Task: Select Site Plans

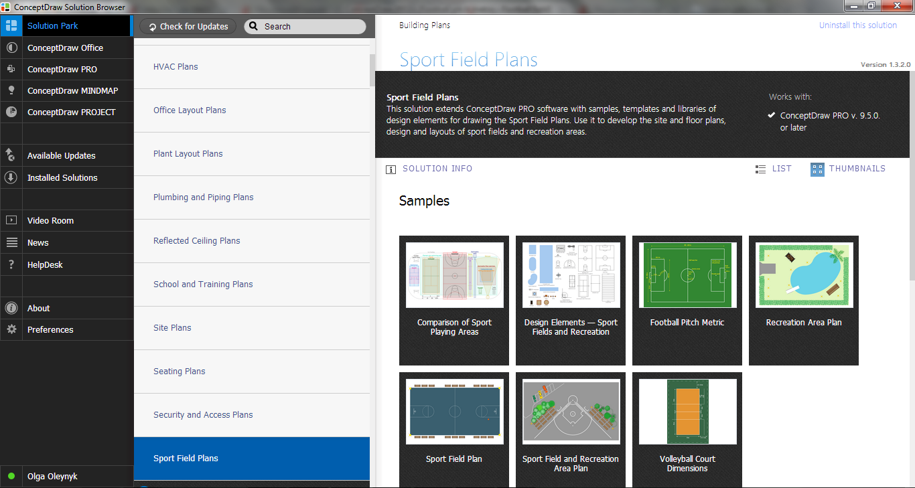Action: pyautogui.click(x=252, y=328)
